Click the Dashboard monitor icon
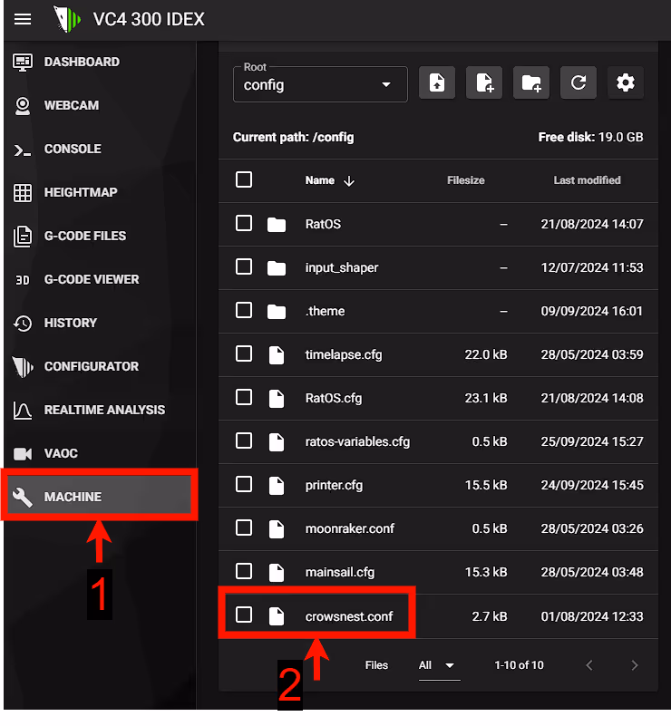671x726 pixels. click(x=23, y=62)
